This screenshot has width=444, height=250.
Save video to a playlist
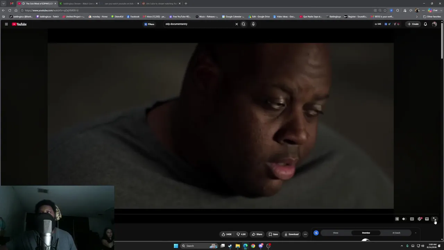click(x=273, y=234)
